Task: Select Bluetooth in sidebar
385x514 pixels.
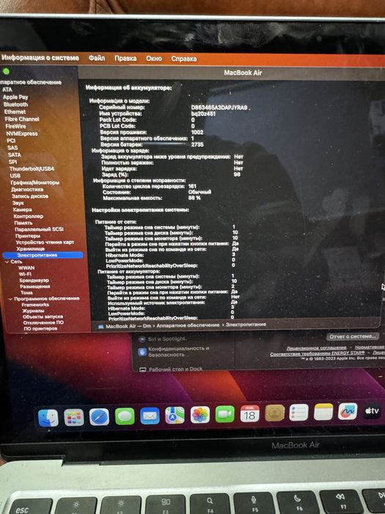Action: pos(15,104)
